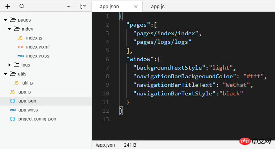
Task: Switch to the app.js tab
Action: [x=158, y=7]
